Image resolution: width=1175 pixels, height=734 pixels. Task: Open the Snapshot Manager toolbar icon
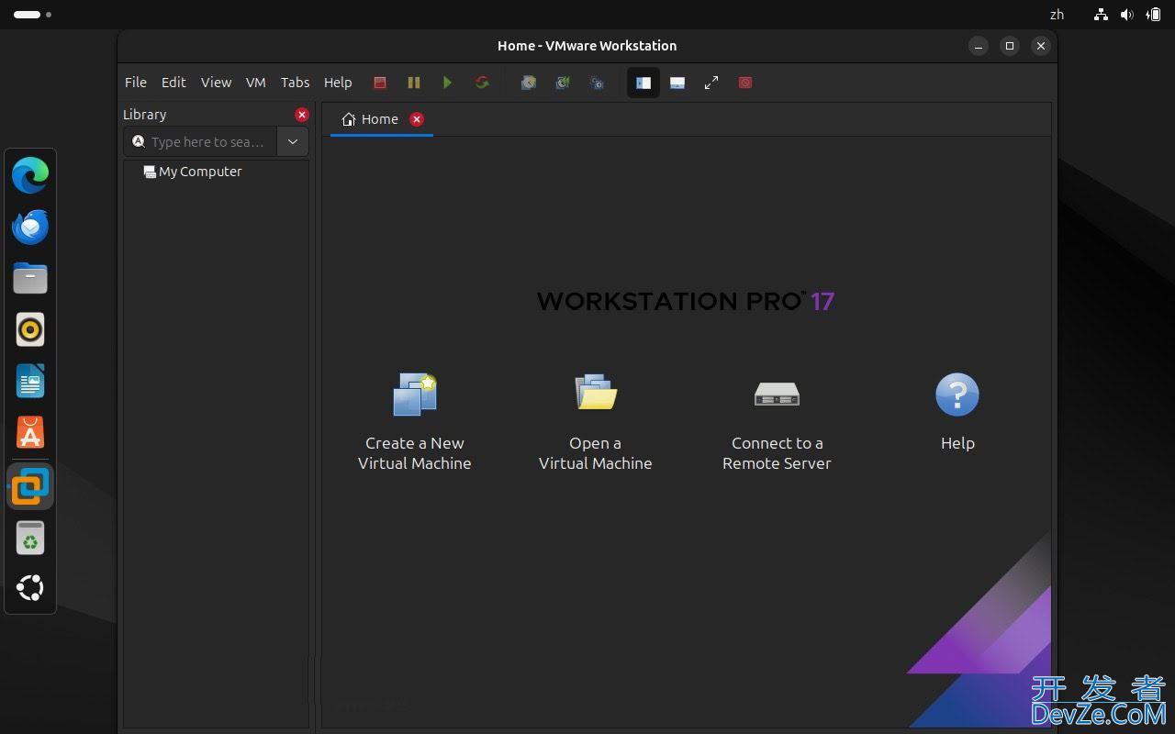click(x=597, y=83)
